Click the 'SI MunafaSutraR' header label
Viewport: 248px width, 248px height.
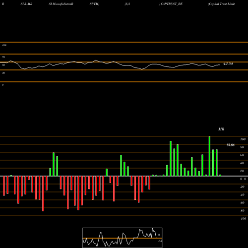click(61, 4)
